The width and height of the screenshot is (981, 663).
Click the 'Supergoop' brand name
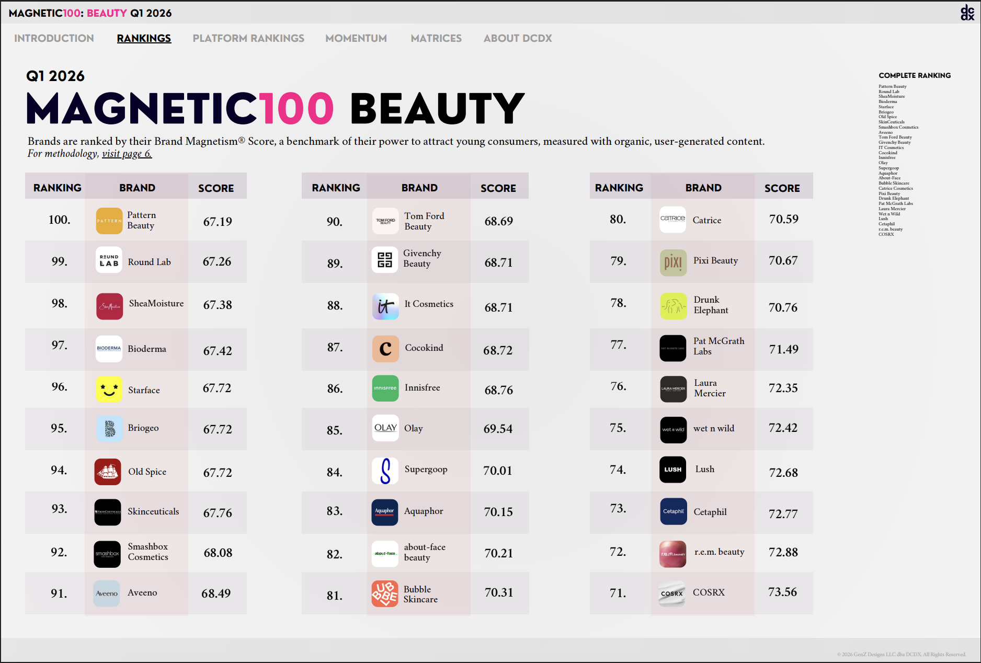426,469
